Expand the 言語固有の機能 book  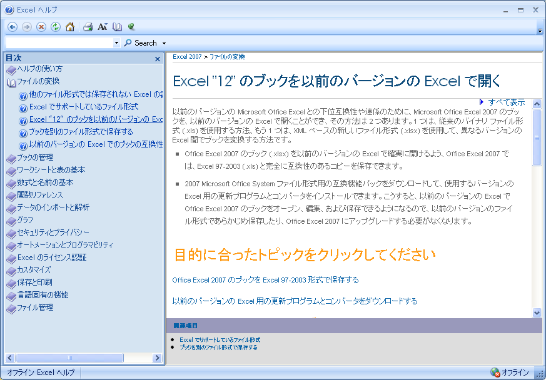[43, 295]
